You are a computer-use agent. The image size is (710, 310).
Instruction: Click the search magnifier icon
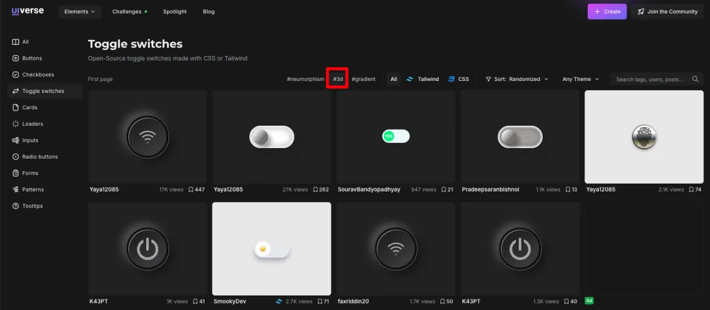pos(695,80)
